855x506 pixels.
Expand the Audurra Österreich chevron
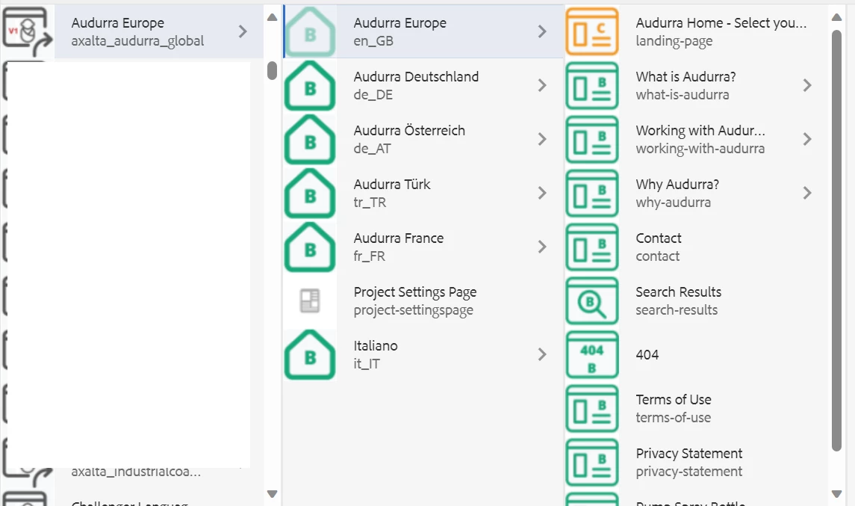coord(542,139)
